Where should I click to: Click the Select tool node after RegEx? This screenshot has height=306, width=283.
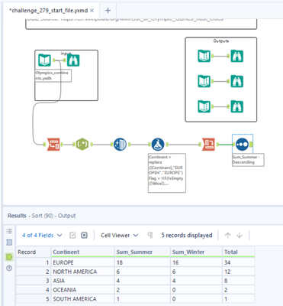pos(120,145)
